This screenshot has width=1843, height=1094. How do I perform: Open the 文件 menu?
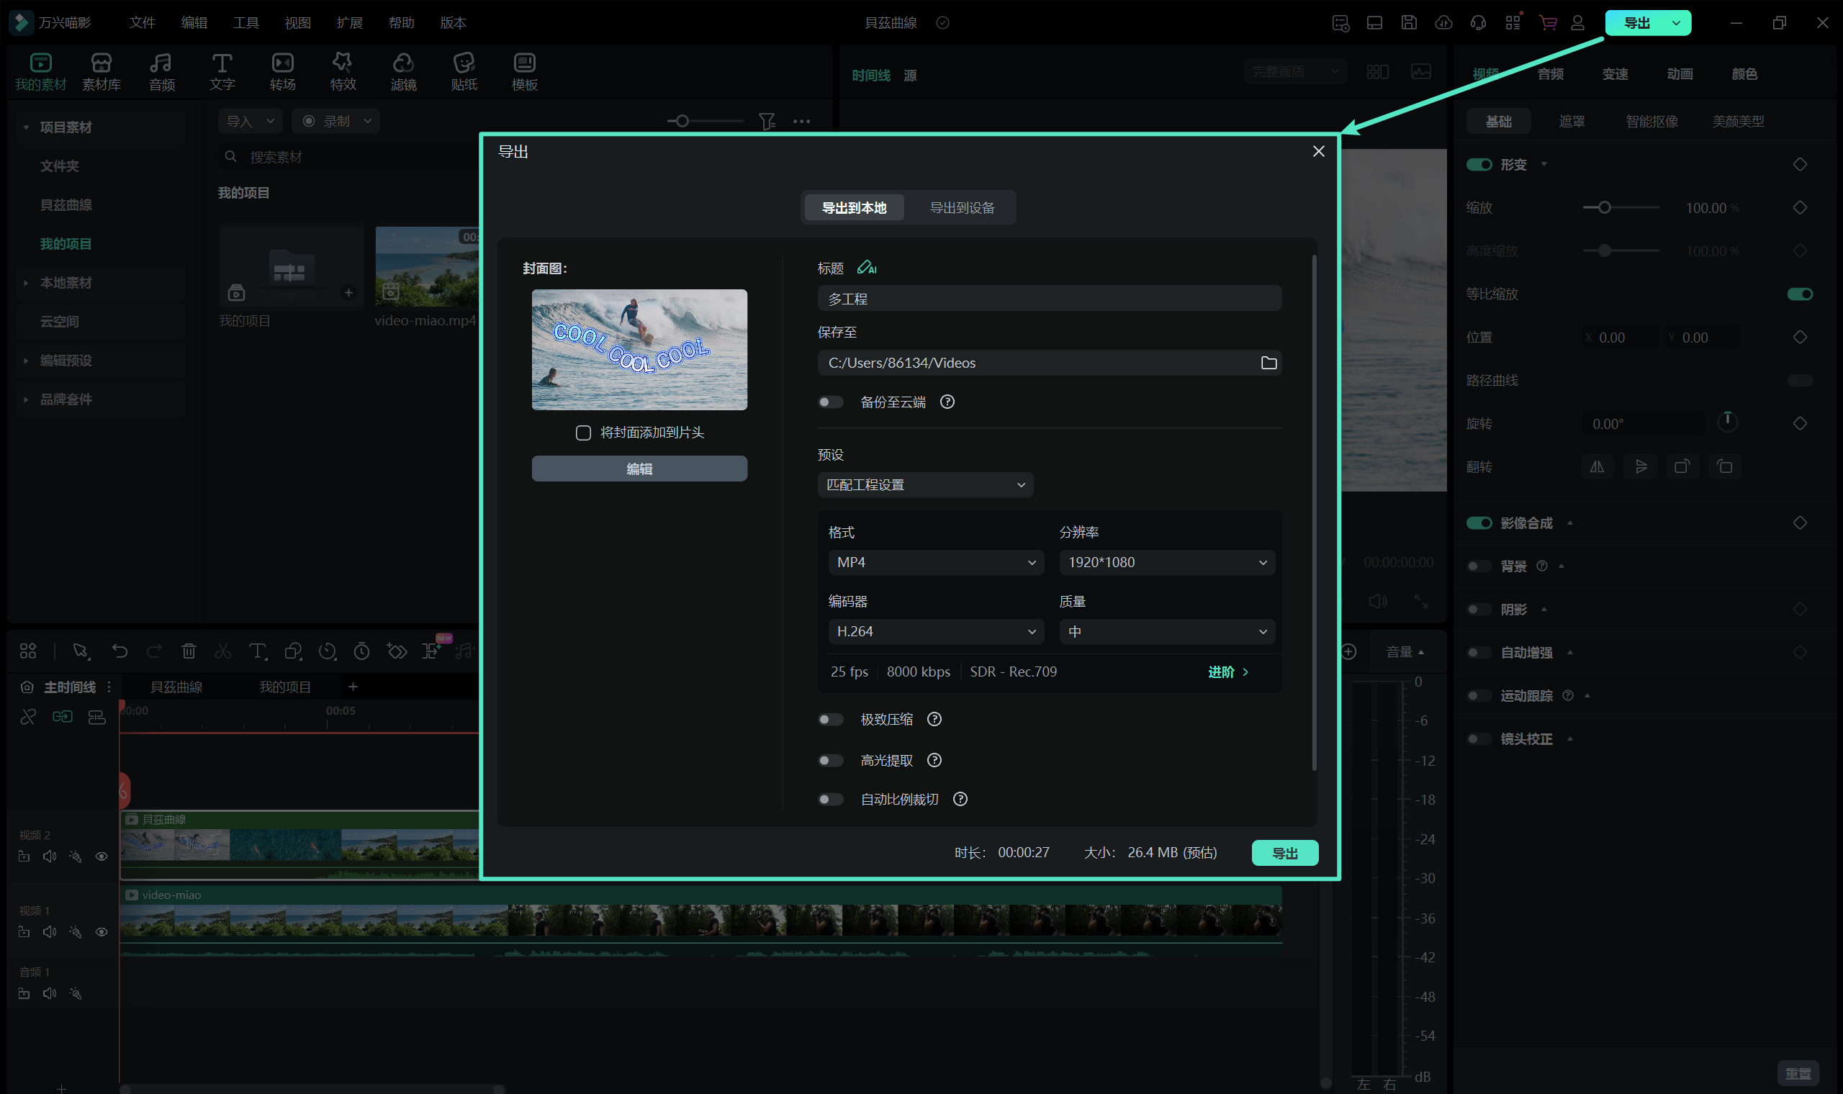click(x=143, y=23)
